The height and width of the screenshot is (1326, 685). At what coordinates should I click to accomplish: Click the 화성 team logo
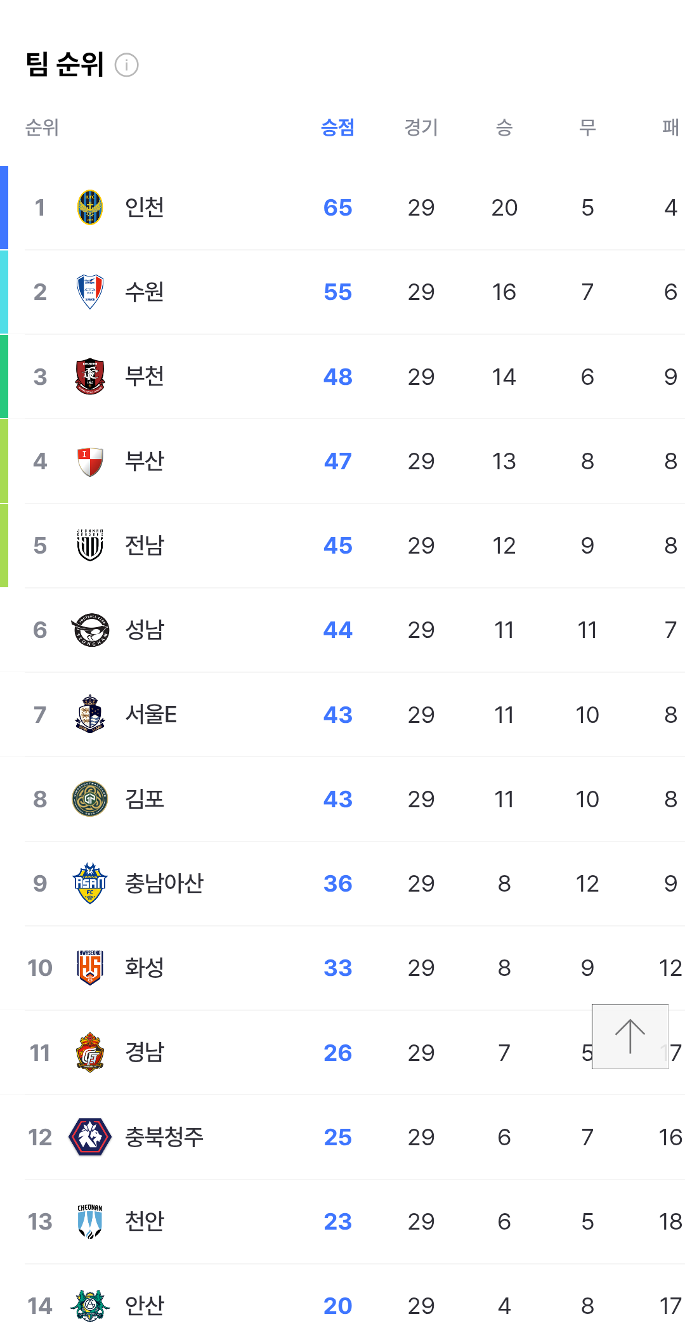point(90,968)
